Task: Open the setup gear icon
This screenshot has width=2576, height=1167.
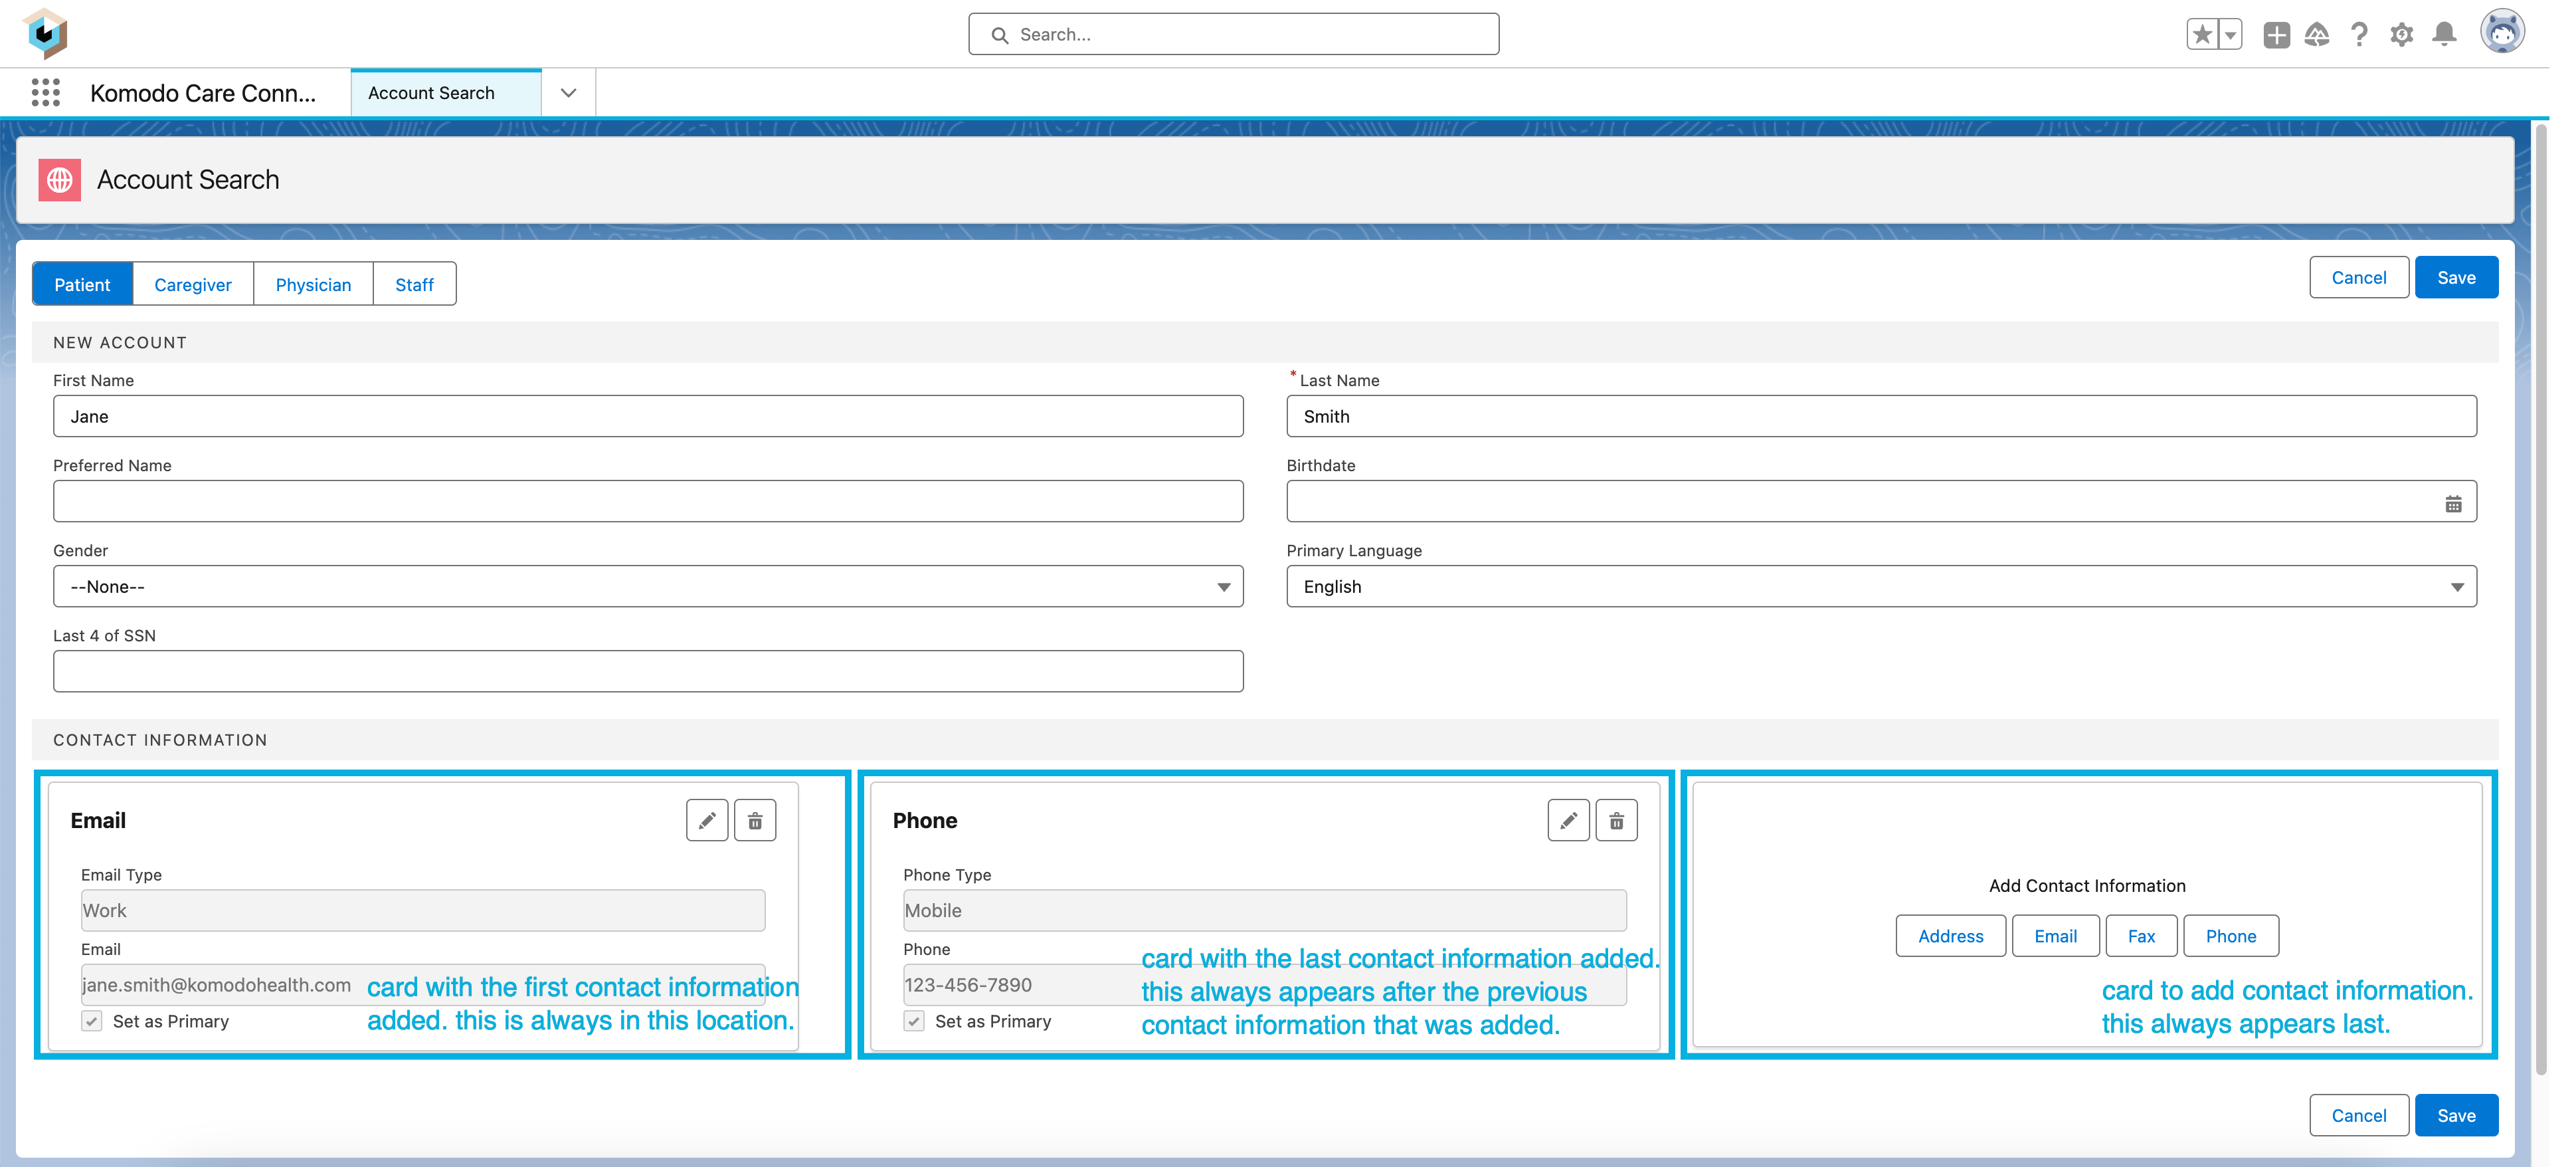Action: click(2401, 34)
